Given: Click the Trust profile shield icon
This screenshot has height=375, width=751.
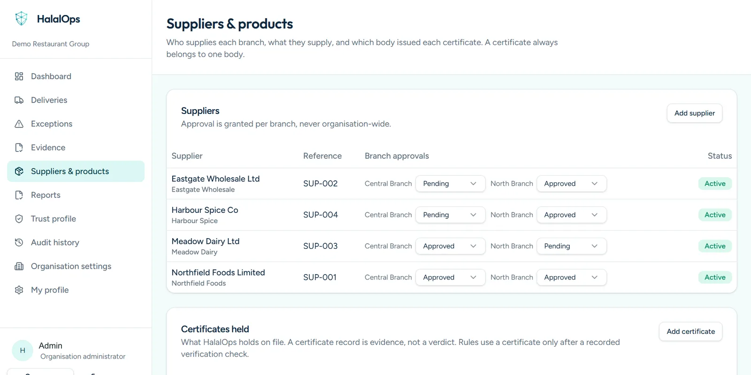Looking at the screenshot, I should (19, 219).
